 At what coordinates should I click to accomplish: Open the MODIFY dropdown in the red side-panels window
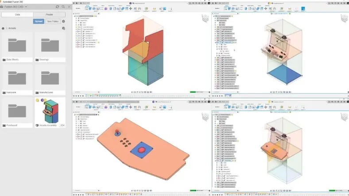tap(120, 11)
